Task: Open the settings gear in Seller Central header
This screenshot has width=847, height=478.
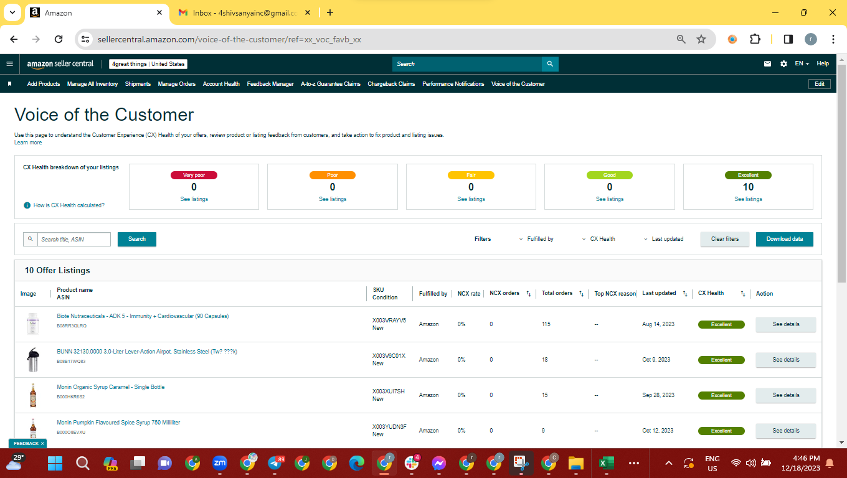Action: click(783, 63)
